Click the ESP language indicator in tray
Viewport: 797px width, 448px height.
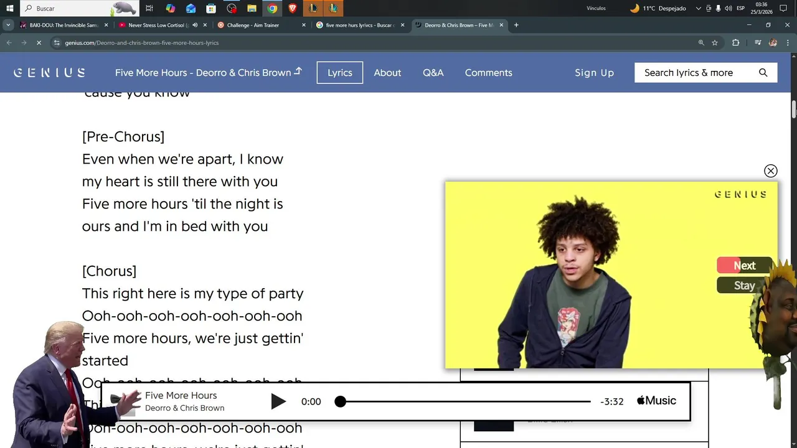740,8
